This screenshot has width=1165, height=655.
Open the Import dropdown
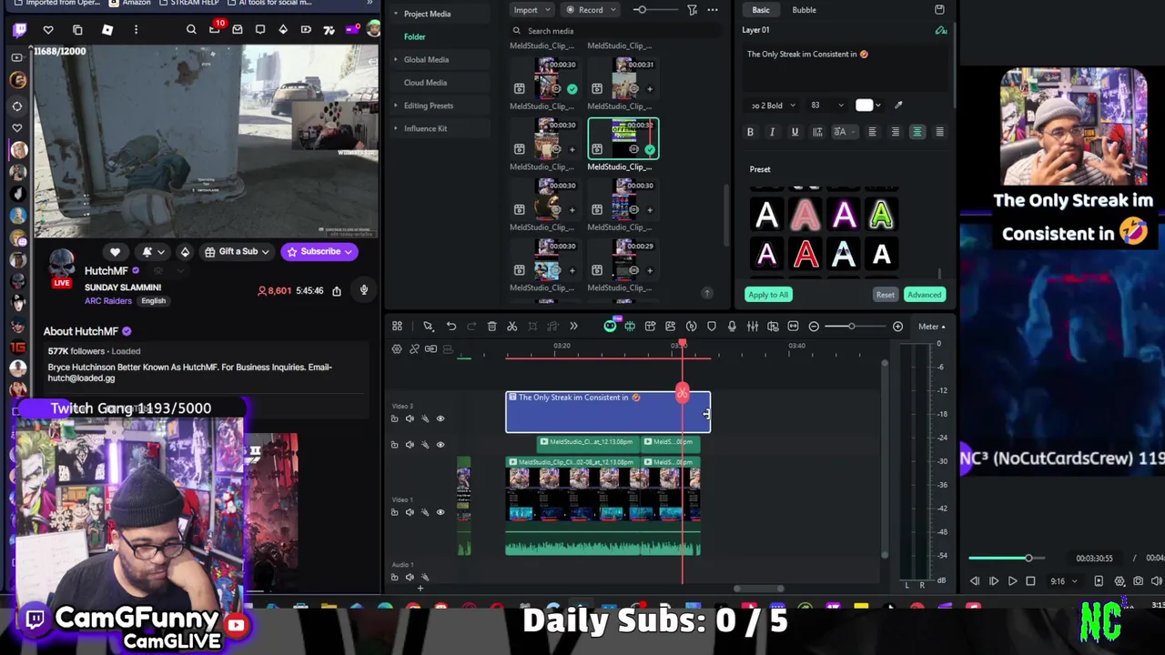pyautogui.click(x=531, y=10)
